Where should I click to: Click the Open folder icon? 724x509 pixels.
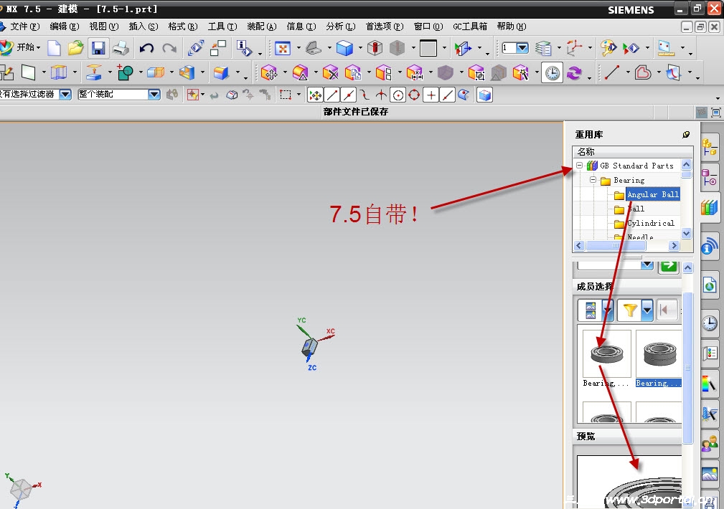point(76,47)
